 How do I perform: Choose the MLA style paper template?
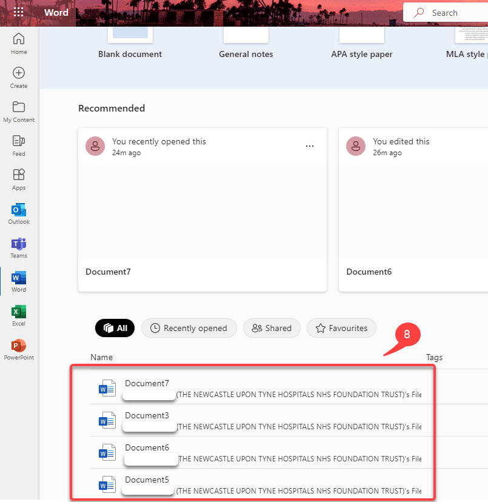coord(467,43)
